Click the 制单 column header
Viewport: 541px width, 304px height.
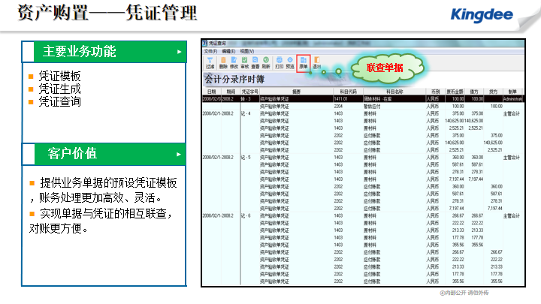[512, 92]
